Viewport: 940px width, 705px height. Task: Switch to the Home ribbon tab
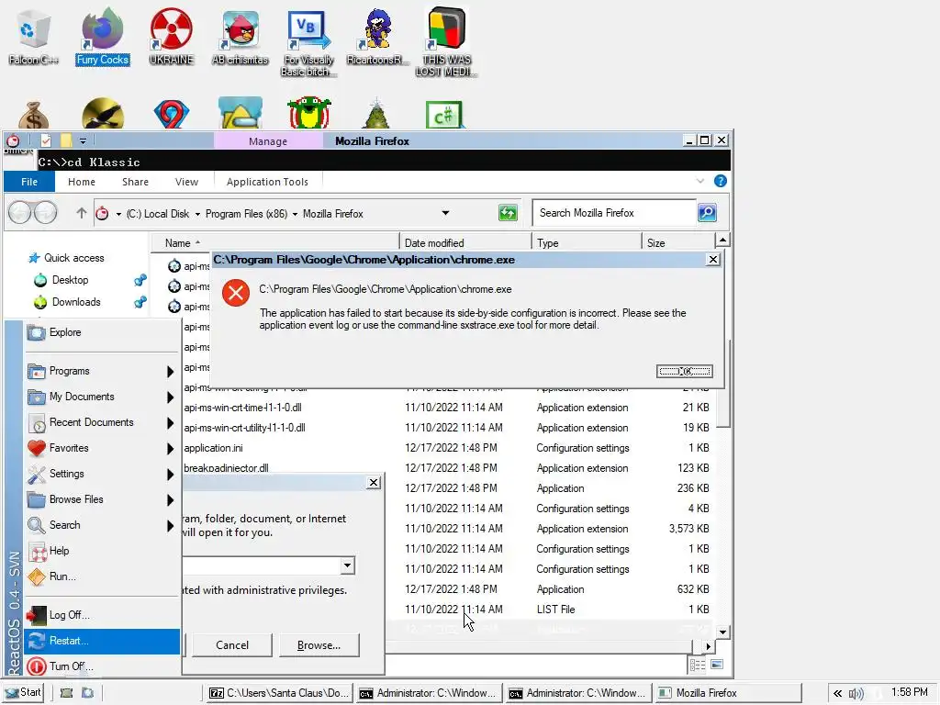pyautogui.click(x=82, y=182)
